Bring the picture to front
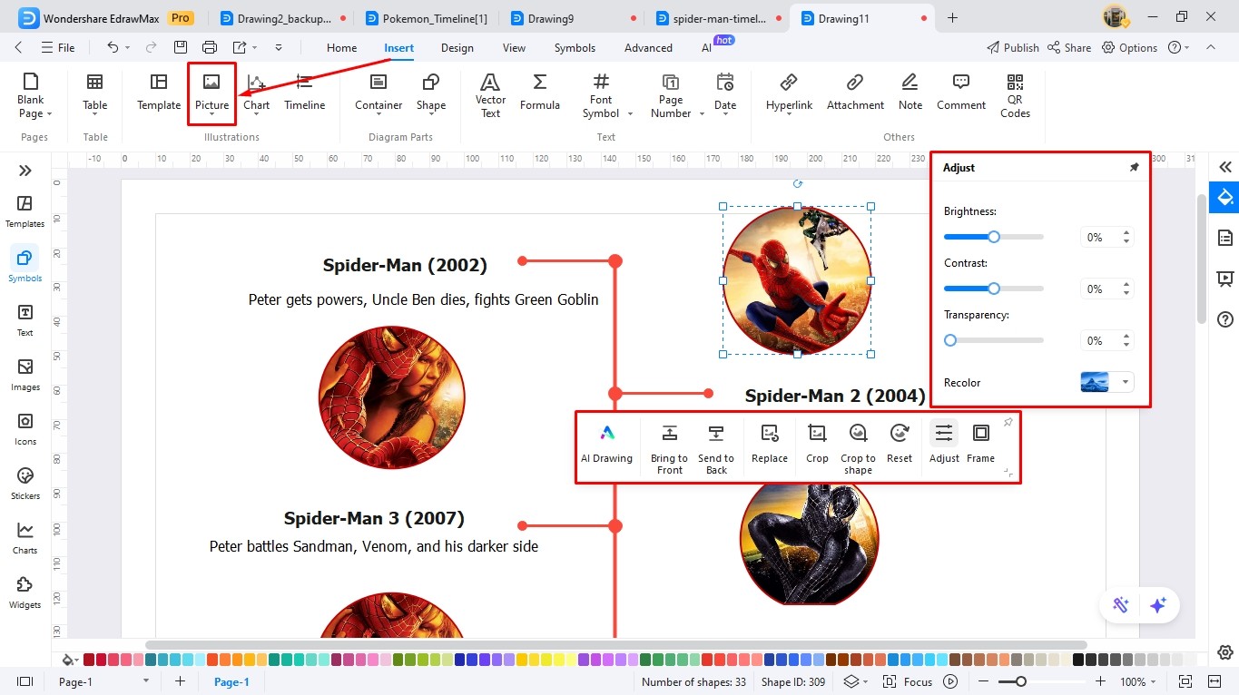 669,449
